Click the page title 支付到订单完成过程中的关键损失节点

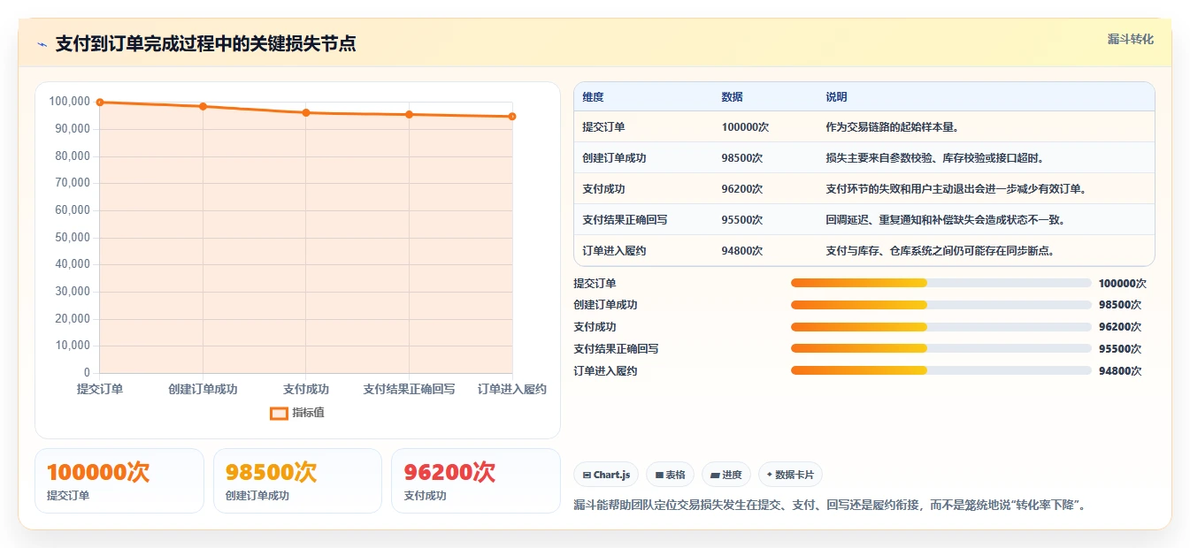(206, 43)
